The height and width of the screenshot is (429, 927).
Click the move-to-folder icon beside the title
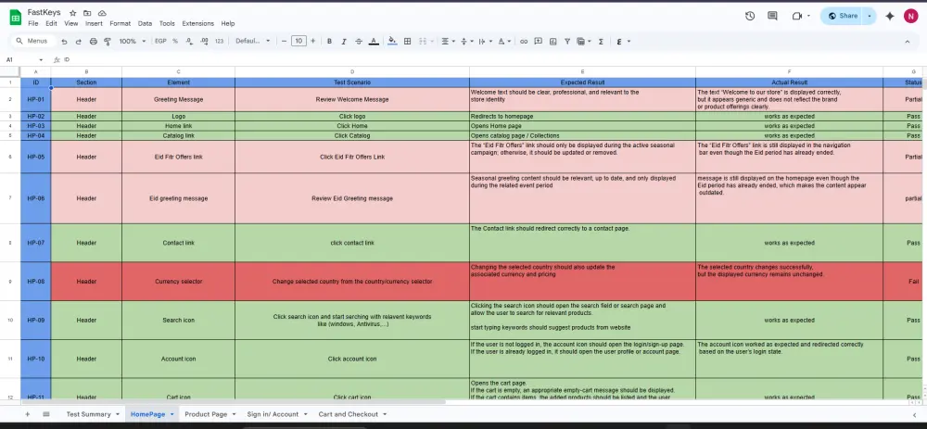pyautogui.click(x=87, y=13)
